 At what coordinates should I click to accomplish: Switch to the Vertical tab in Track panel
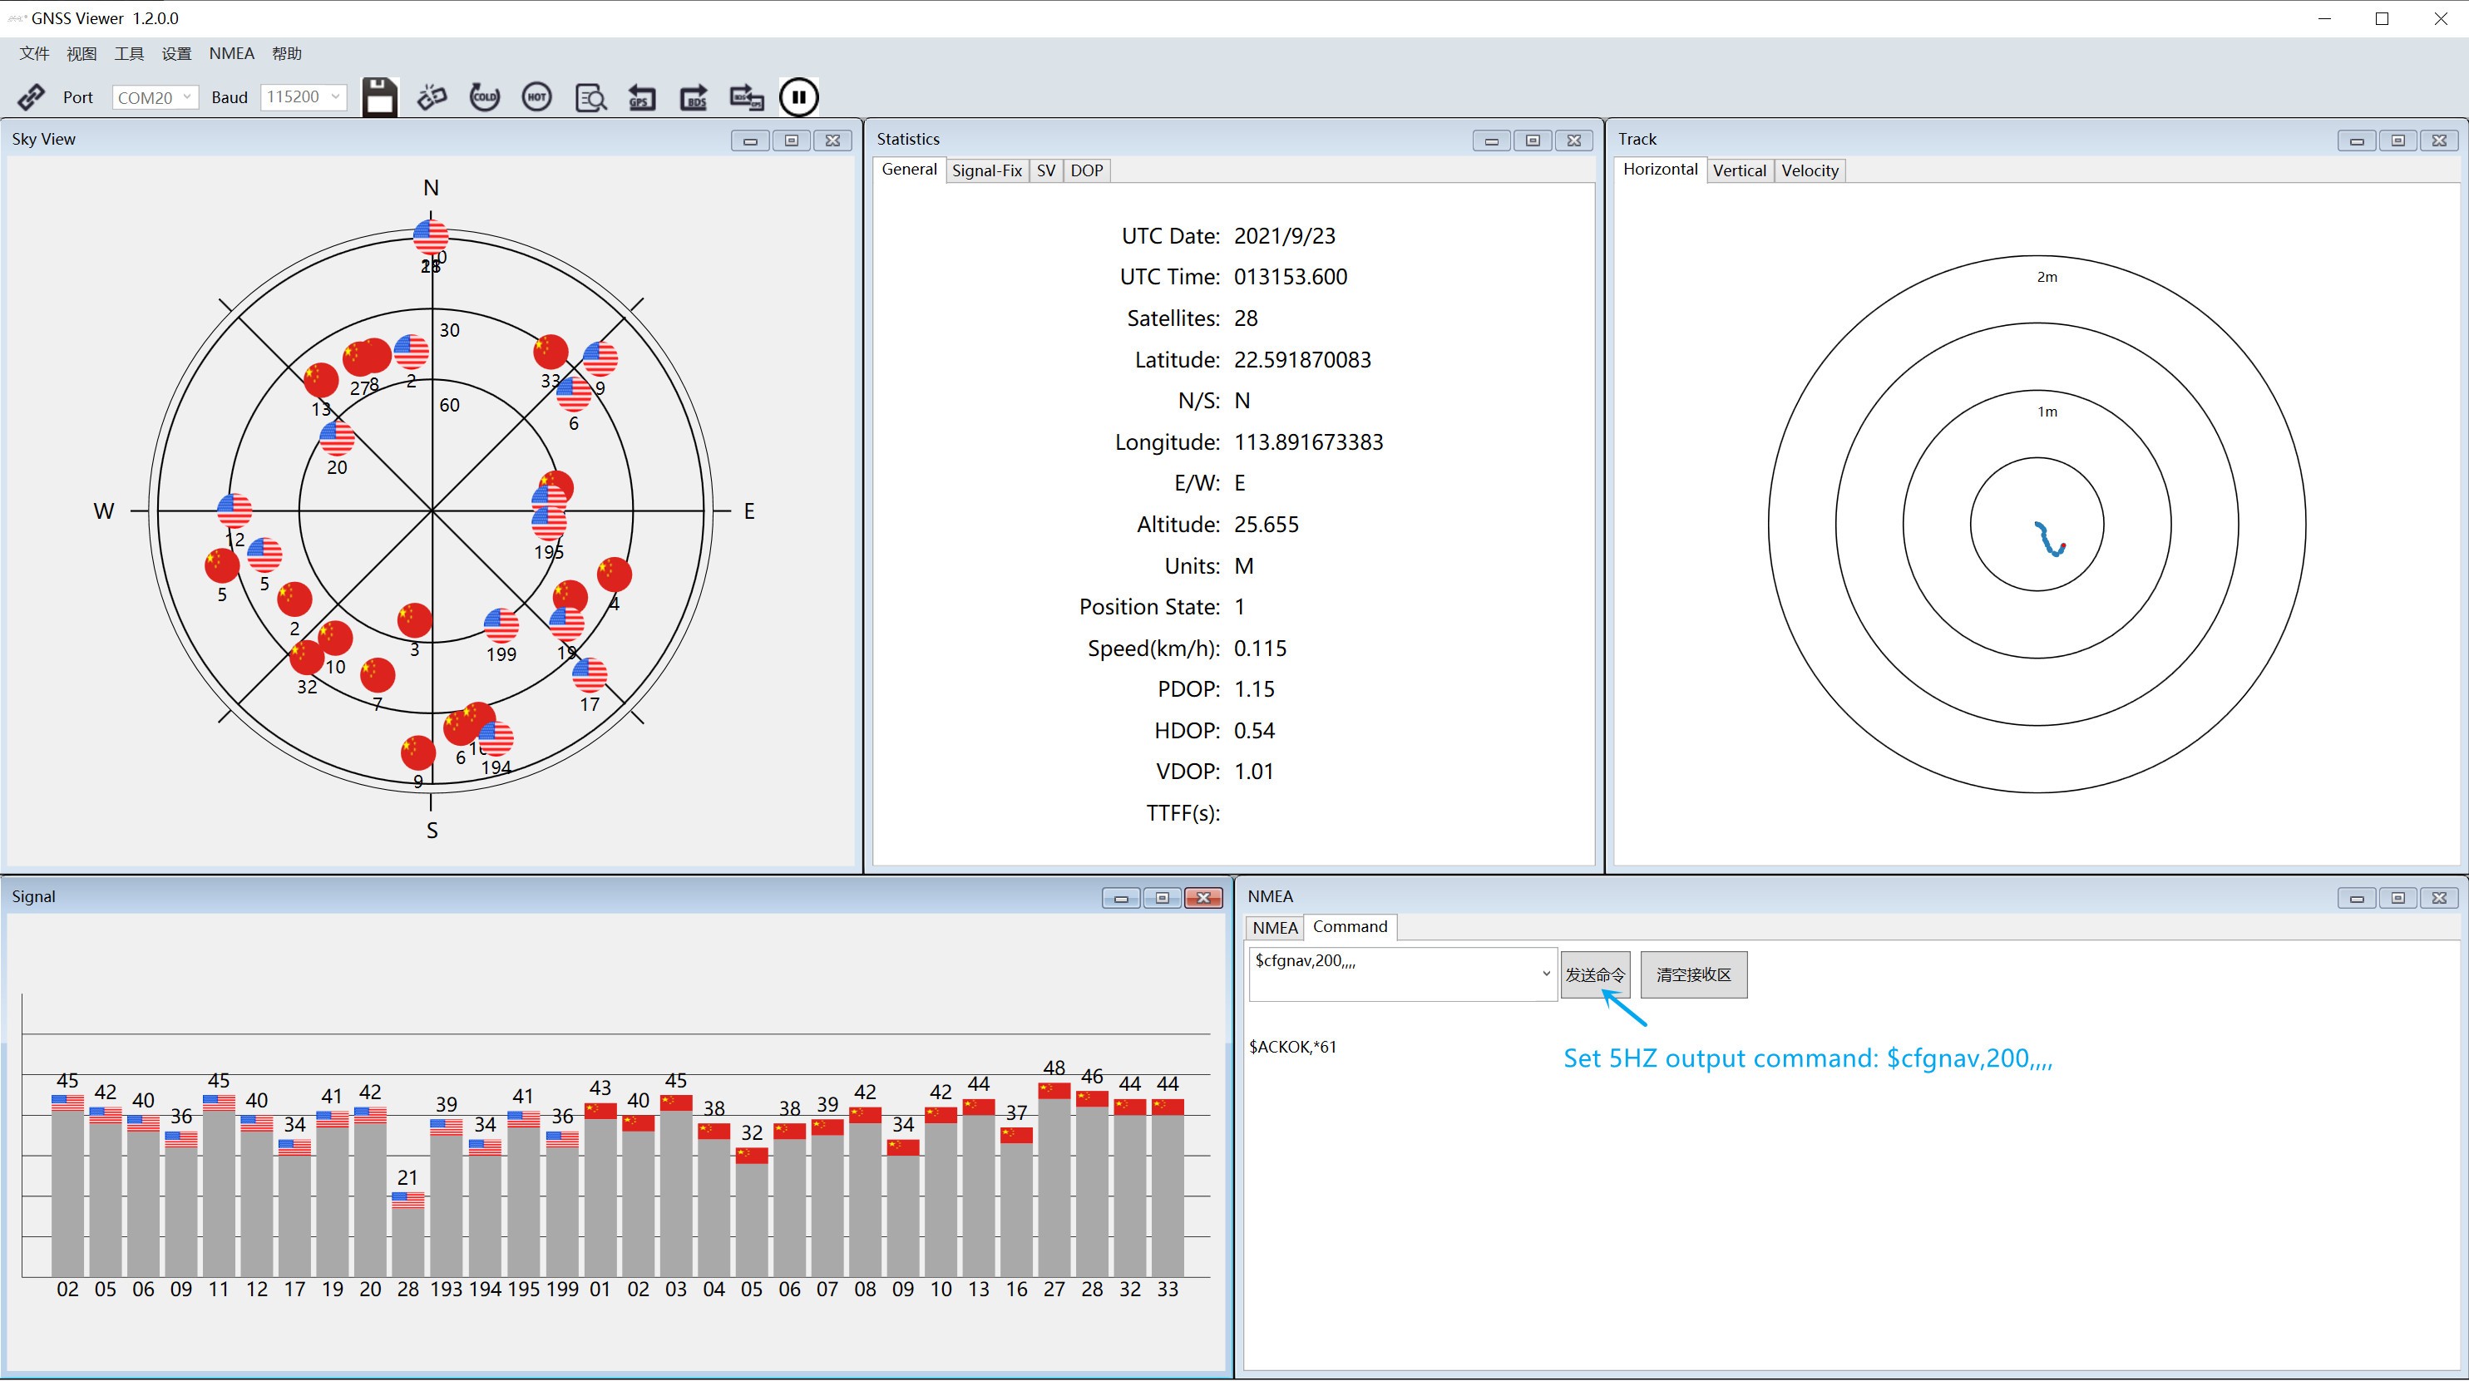tap(1740, 170)
